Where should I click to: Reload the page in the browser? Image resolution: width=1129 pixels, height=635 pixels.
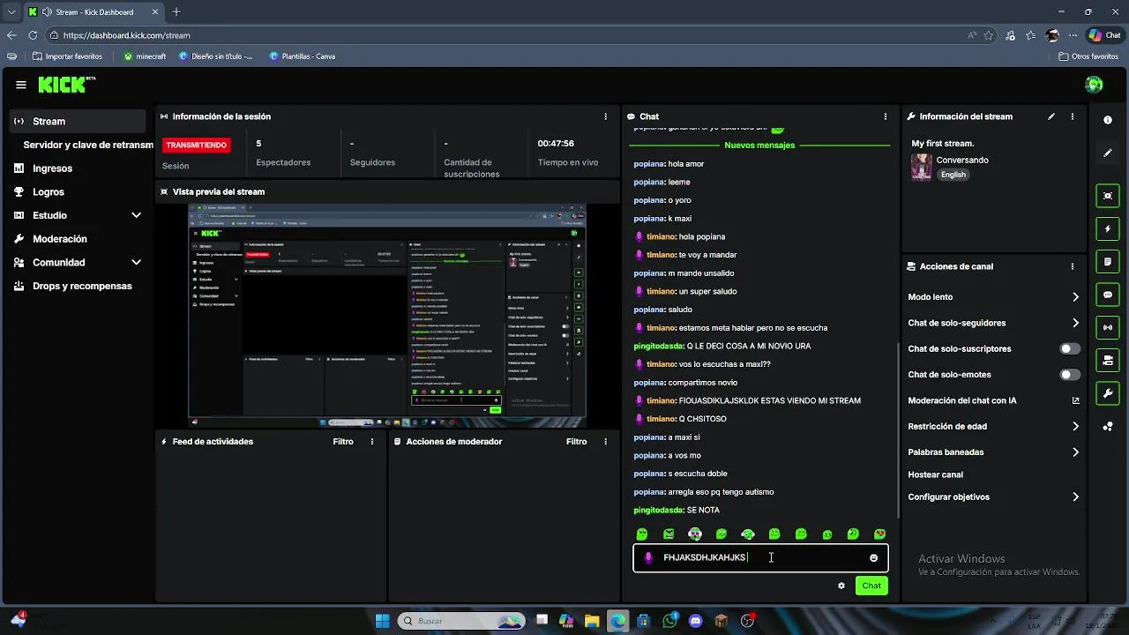pyautogui.click(x=33, y=35)
